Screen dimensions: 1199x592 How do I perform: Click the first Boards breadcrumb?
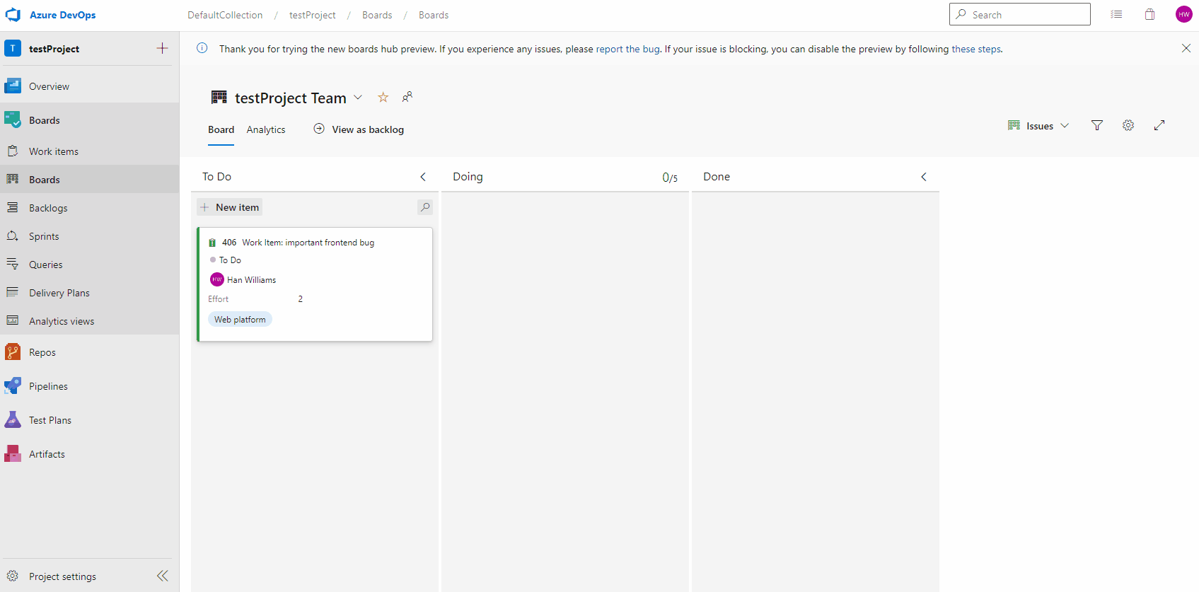(377, 15)
